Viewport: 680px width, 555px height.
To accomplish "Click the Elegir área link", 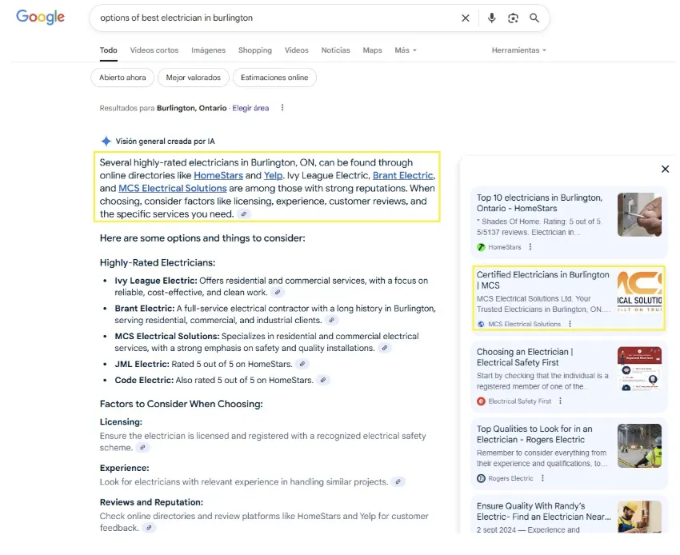I will point(250,108).
